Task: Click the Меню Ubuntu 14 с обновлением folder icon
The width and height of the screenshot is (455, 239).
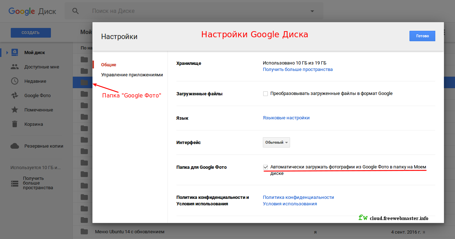Action: pos(84,231)
